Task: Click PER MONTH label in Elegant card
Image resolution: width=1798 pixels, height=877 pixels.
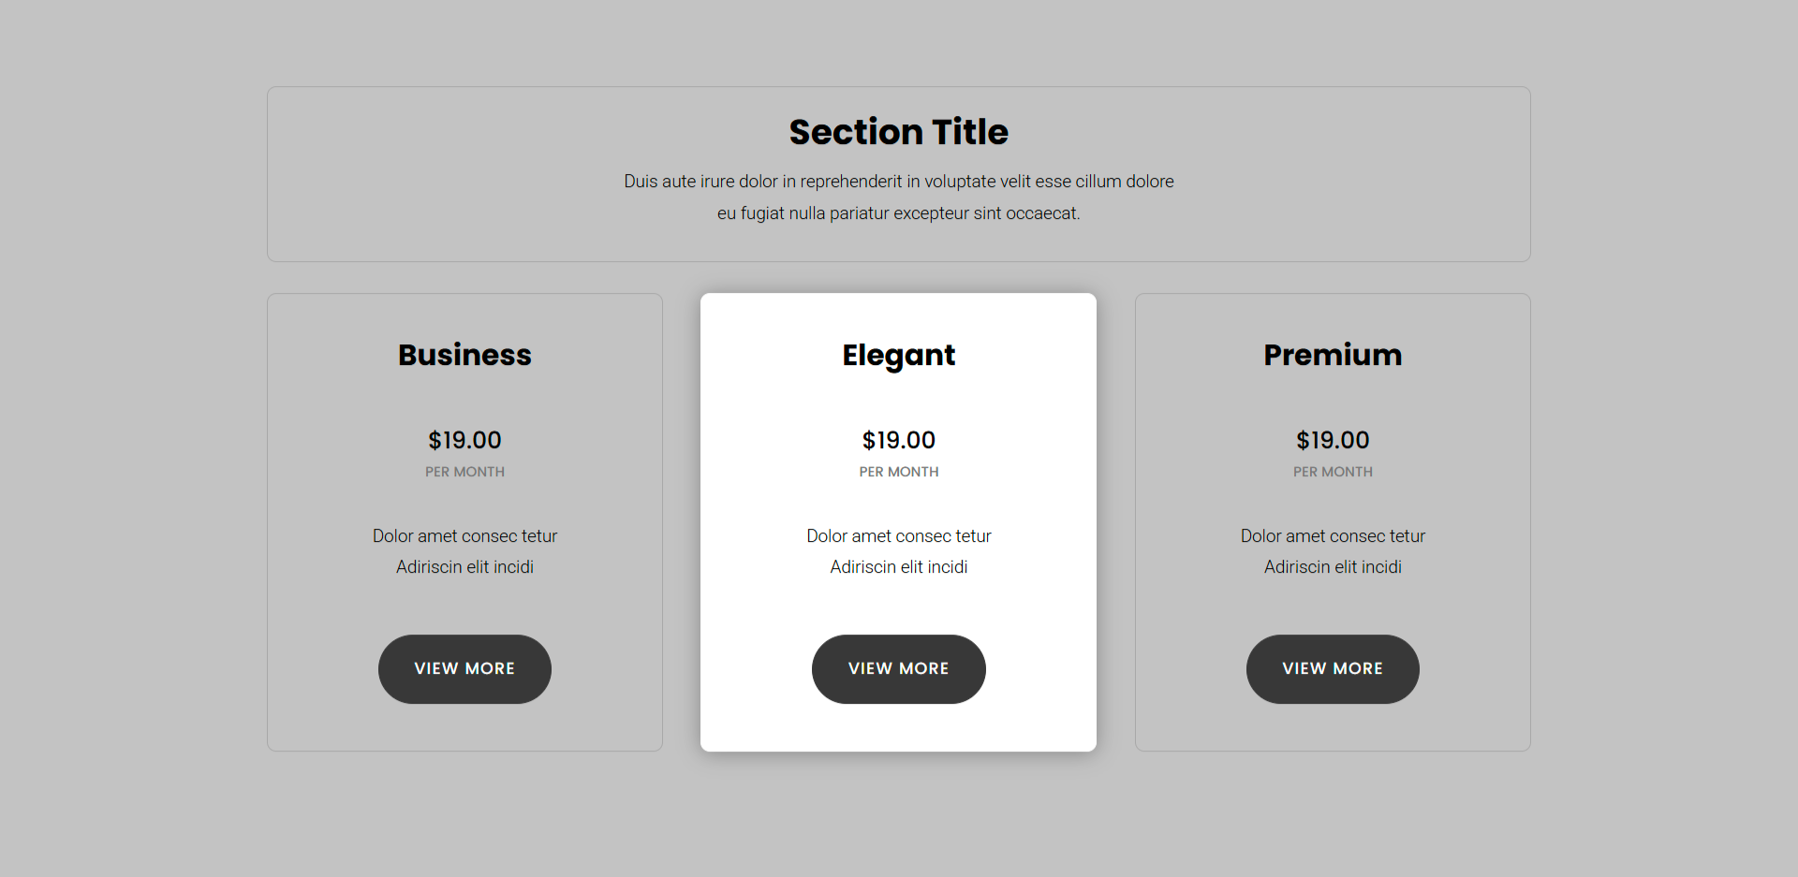Action: coord(898,472)
